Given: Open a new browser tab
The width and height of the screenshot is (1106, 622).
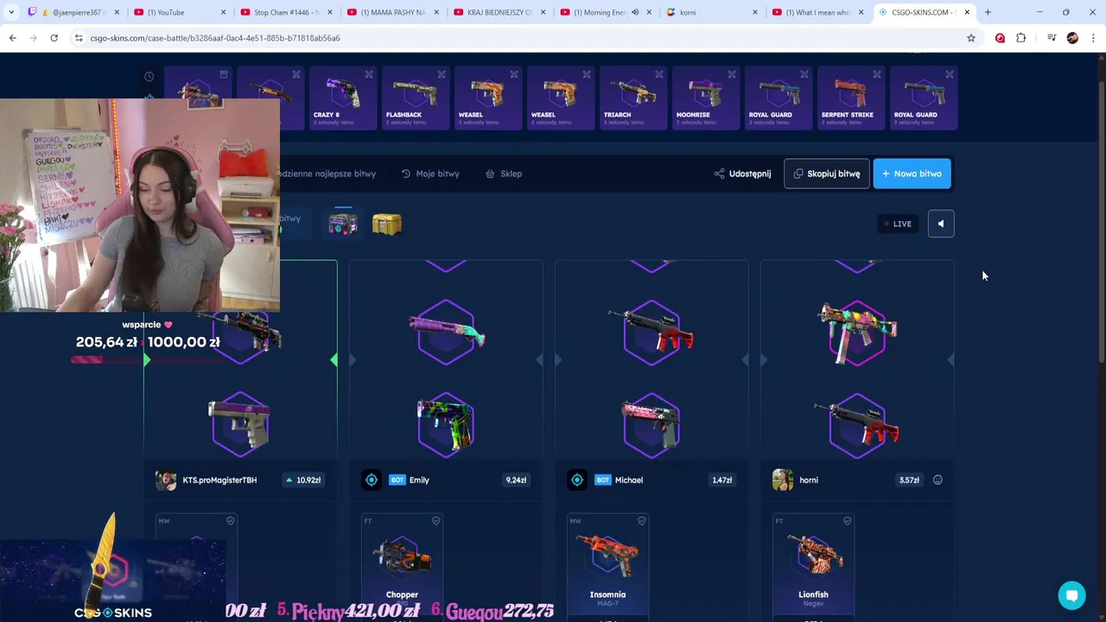Looking at the screenshot, I should pos(988,12).
